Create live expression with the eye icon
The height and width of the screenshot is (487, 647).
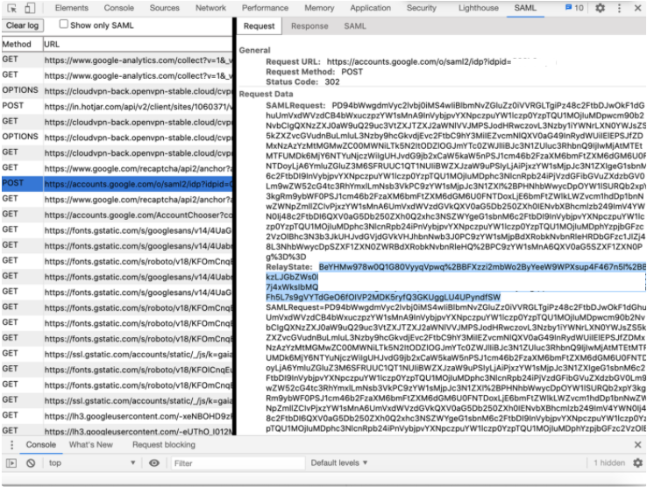[x=154, y=463]
